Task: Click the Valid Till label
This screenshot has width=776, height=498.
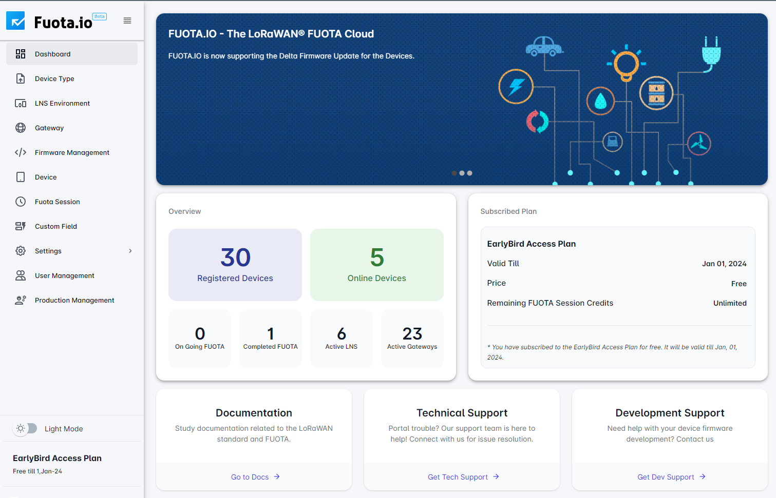Action: click(503, 264)
